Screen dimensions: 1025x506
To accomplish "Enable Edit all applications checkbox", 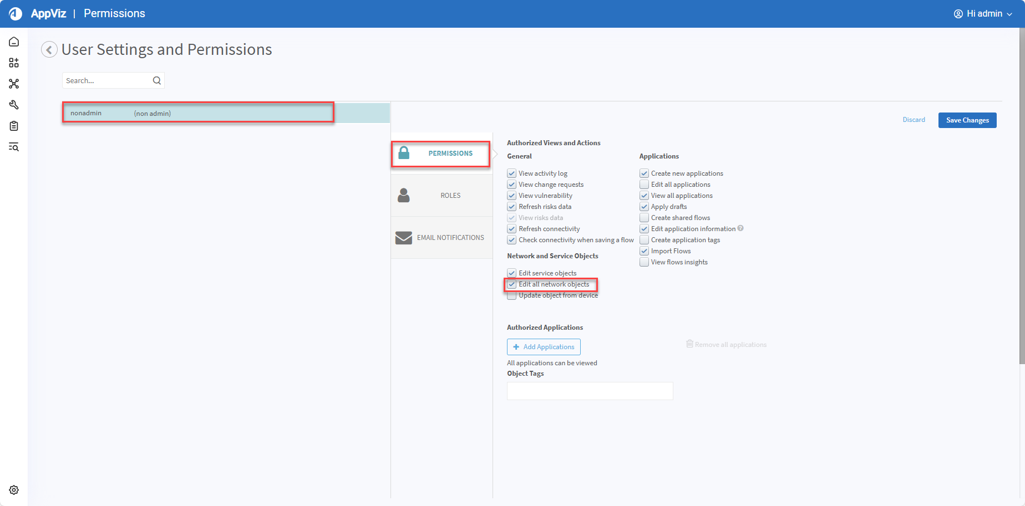I will (644, 185).
